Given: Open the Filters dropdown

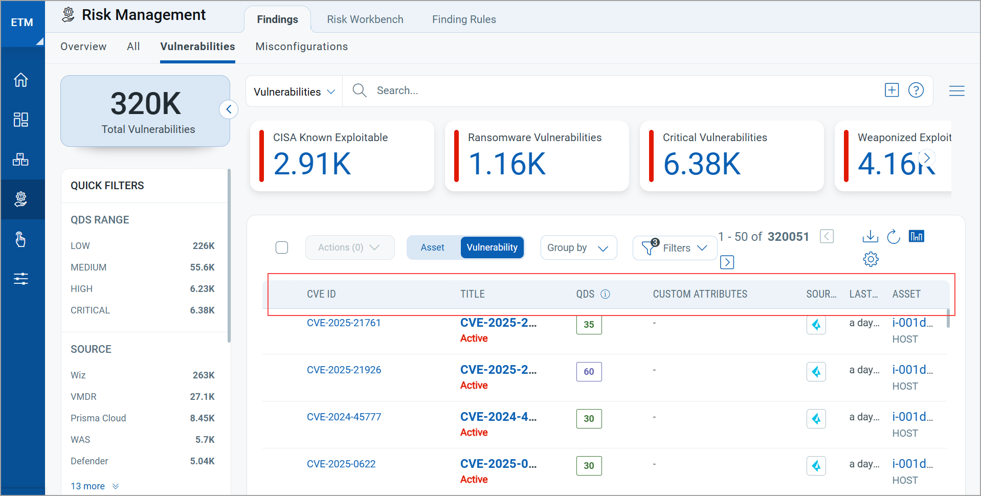Looking at the screenshot, I should click(675, 247).
